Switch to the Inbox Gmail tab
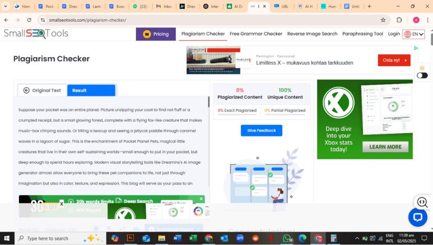 point(164,6)
